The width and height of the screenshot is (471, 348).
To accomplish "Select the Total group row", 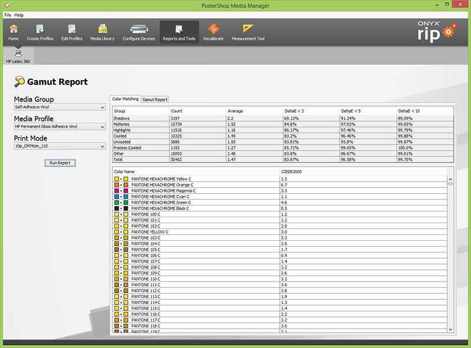I will (283, 160).
